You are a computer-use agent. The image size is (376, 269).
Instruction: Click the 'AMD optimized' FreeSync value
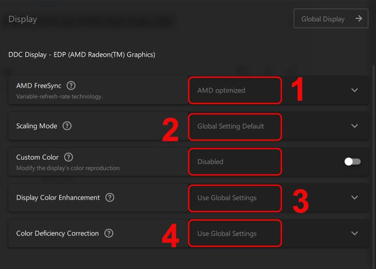[x=221, y=90]
